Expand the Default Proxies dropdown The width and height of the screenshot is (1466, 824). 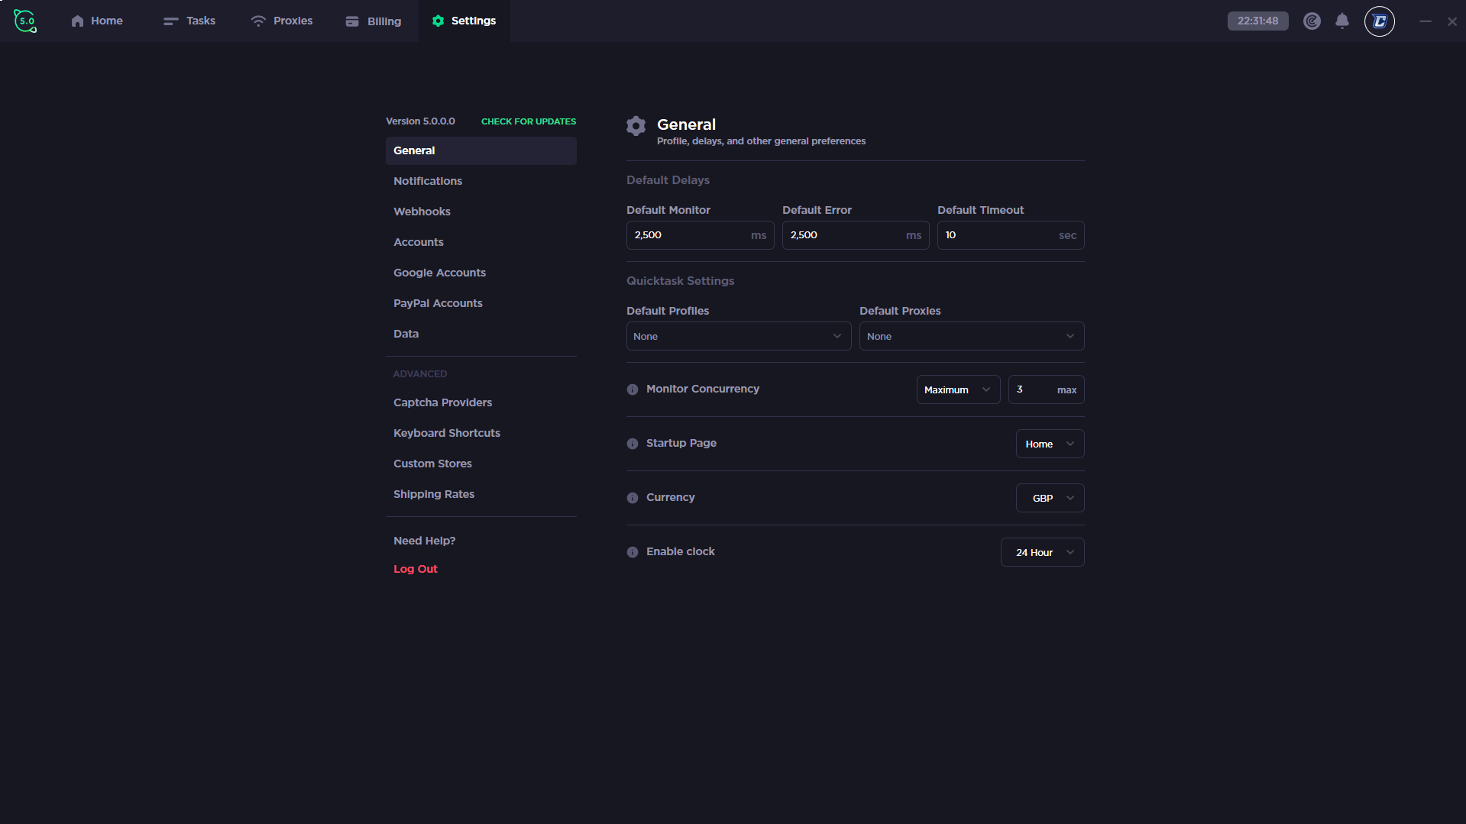(971, 336)
